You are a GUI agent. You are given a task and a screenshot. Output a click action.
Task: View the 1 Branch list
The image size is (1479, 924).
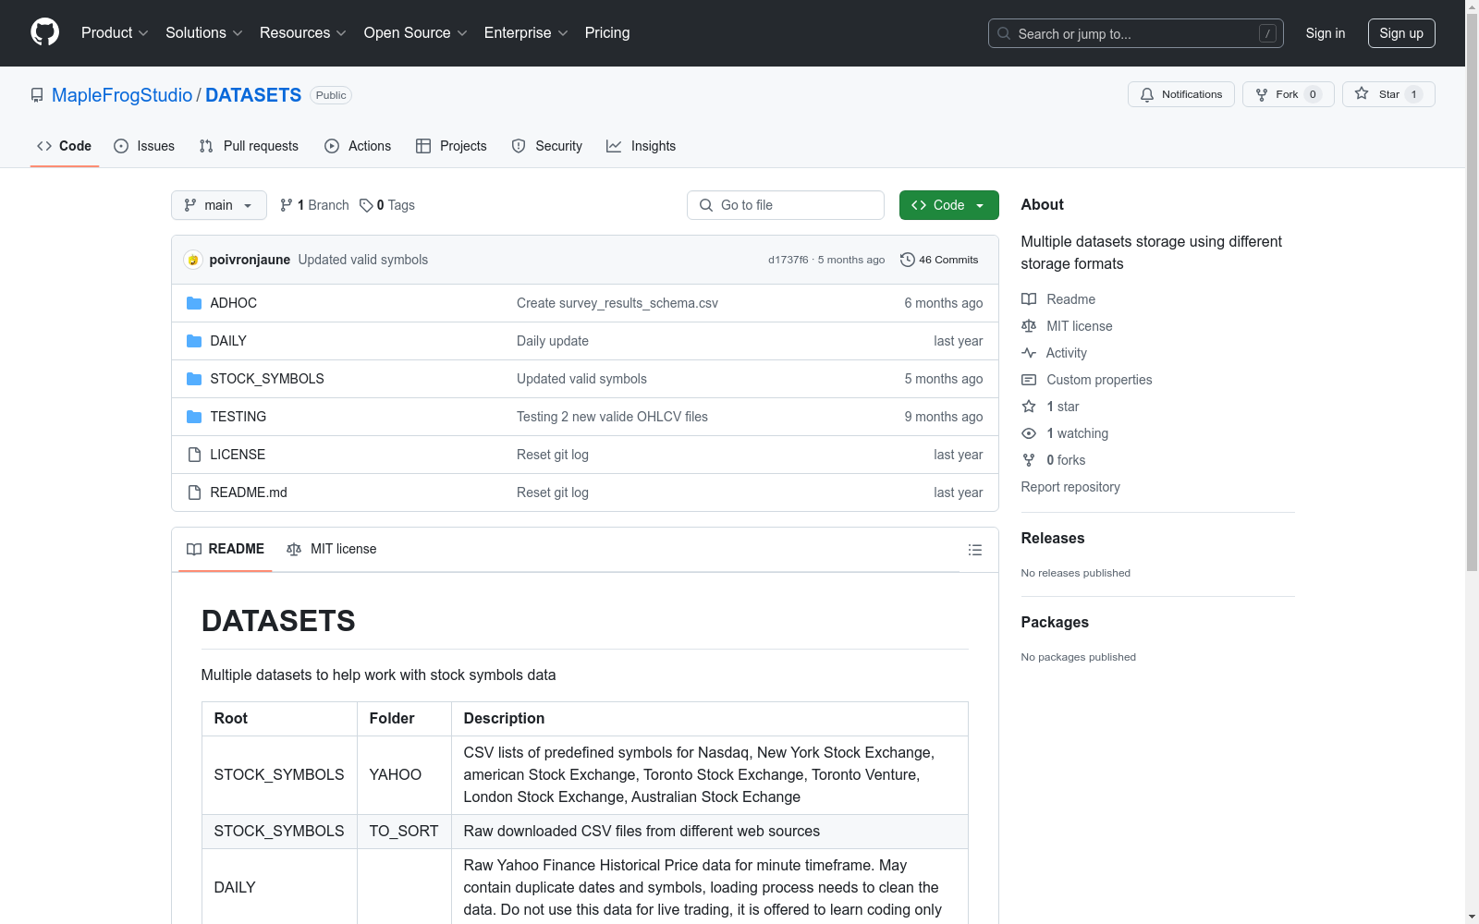[314, 205]
